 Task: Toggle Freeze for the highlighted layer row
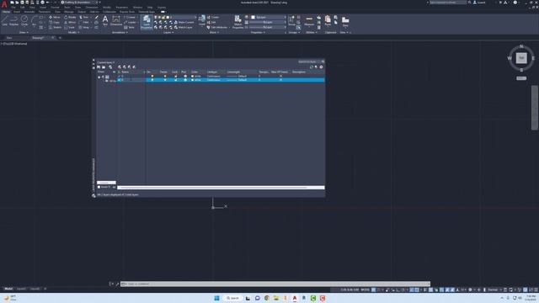[165, 80]
